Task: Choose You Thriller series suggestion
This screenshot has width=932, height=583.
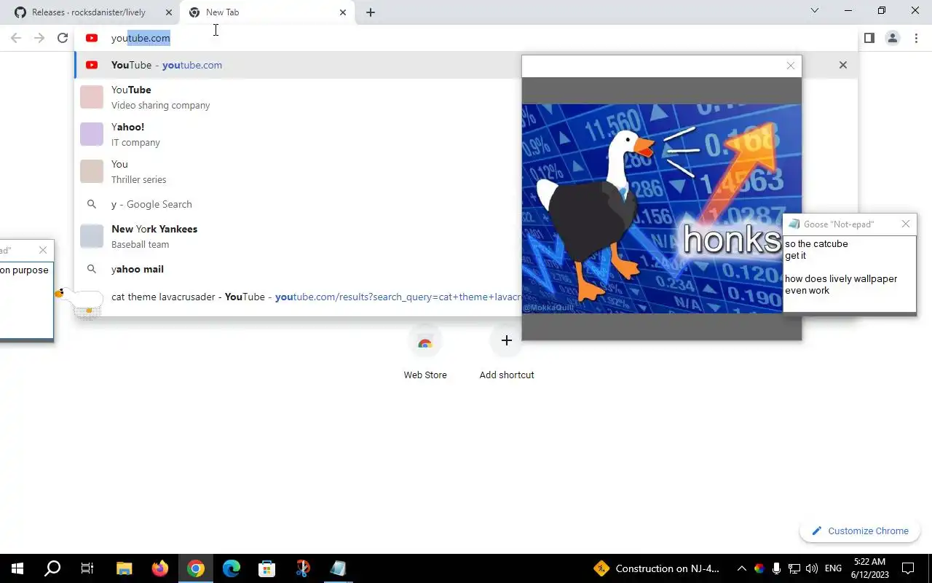Action: (x=299, y=171)
